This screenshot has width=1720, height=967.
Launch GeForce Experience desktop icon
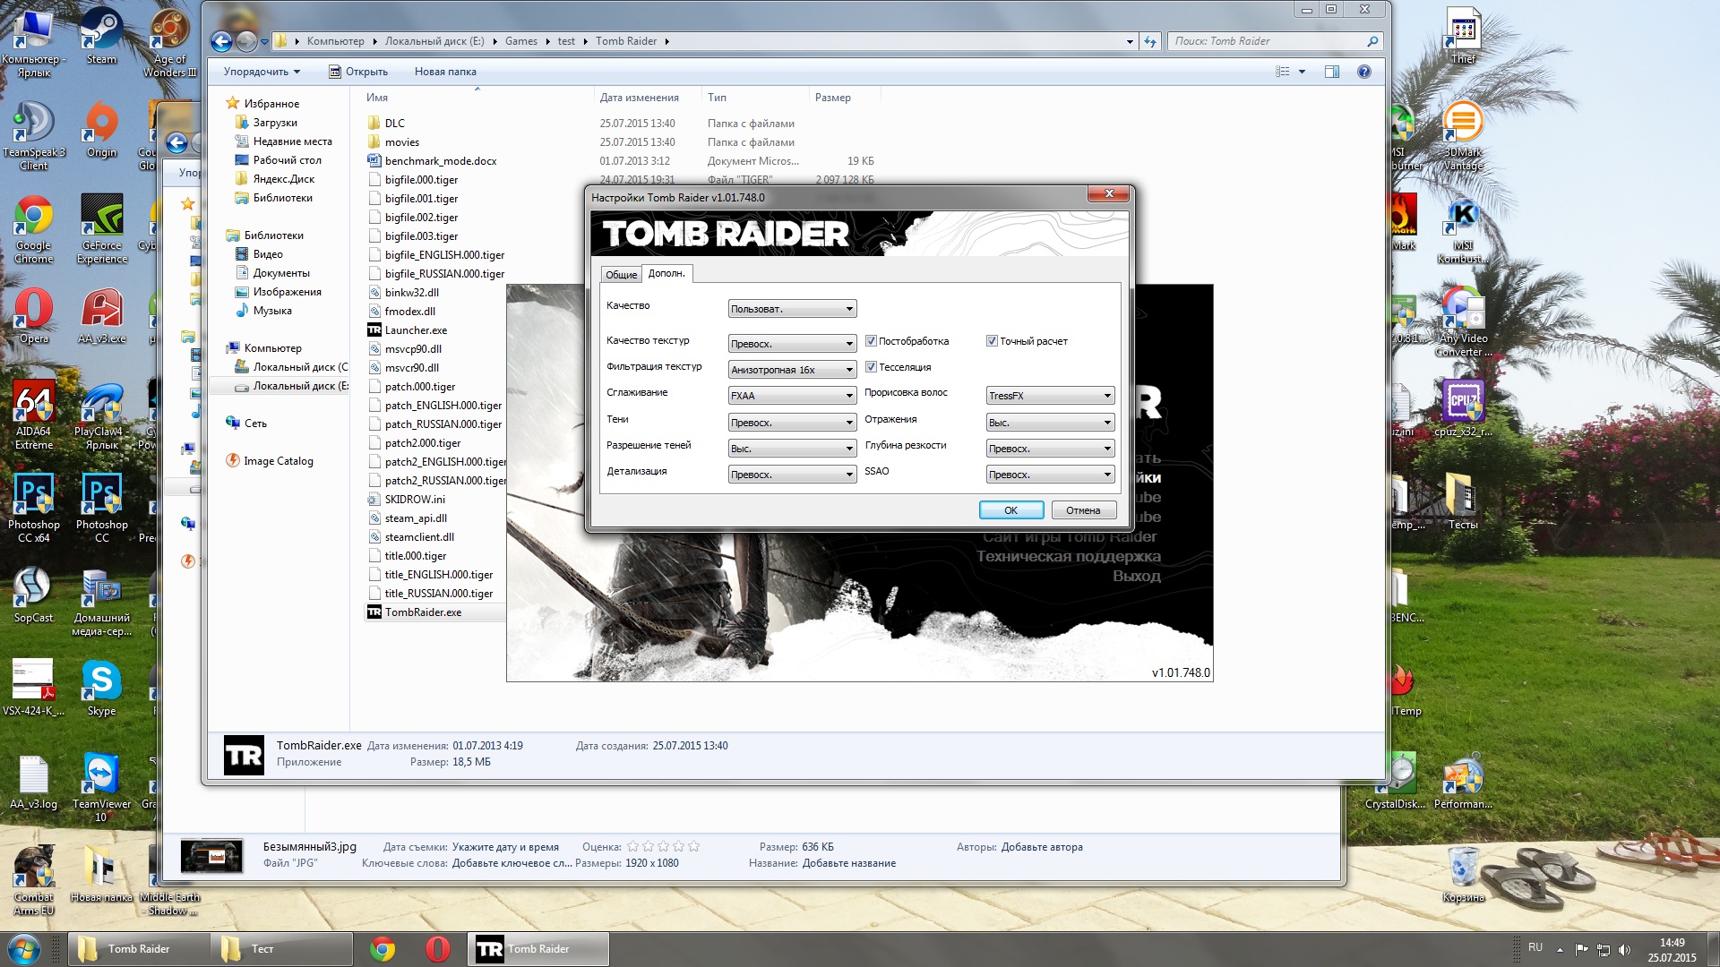coord(101,217)
